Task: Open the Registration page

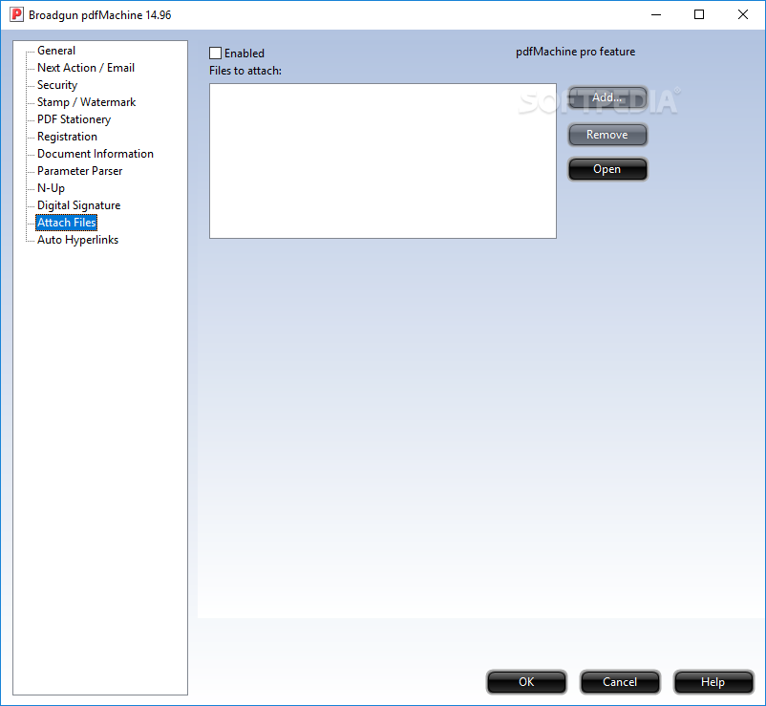Action: pyautogui.click(x=68, y=137)
